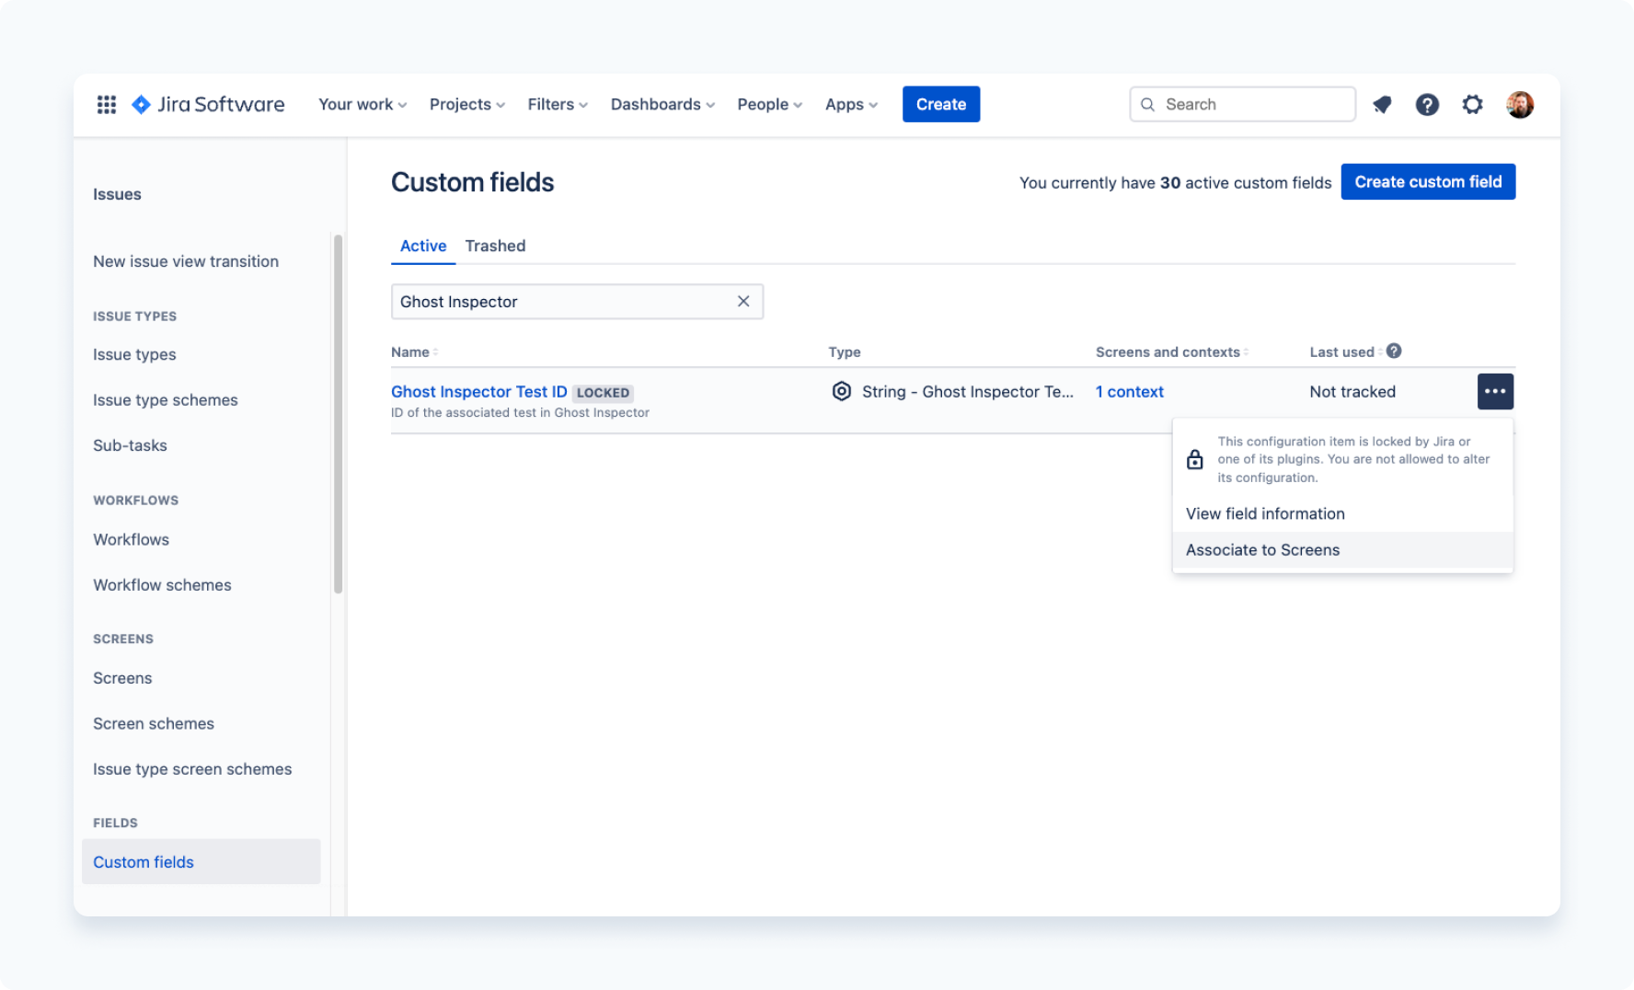Viewport: 1634px width, 990px height.
Task: Click inside the custom fields search box
Action: pos(552,301)
